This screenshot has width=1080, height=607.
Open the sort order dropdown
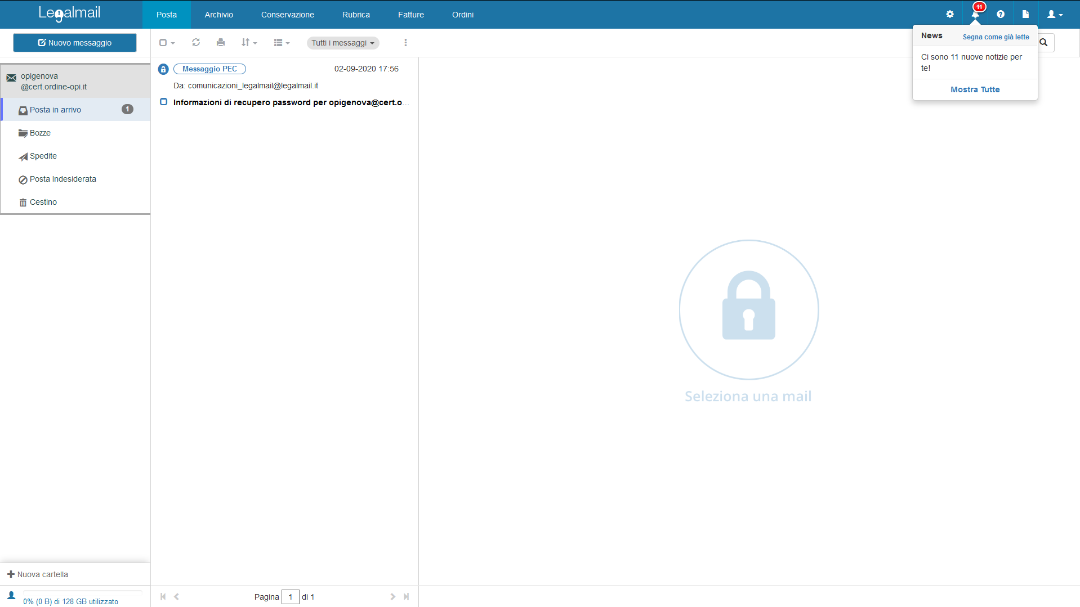coord(249,43)
